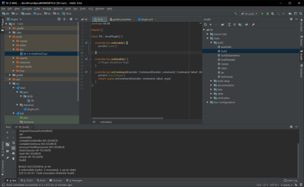304x187 pixels.
Task: Click locate file target icon in Project panel
Action: 59,19
